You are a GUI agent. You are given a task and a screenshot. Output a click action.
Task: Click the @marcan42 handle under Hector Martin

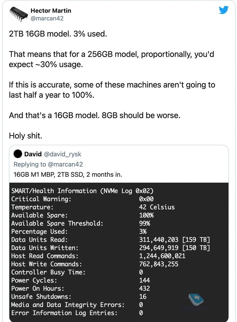pos(47,18)
